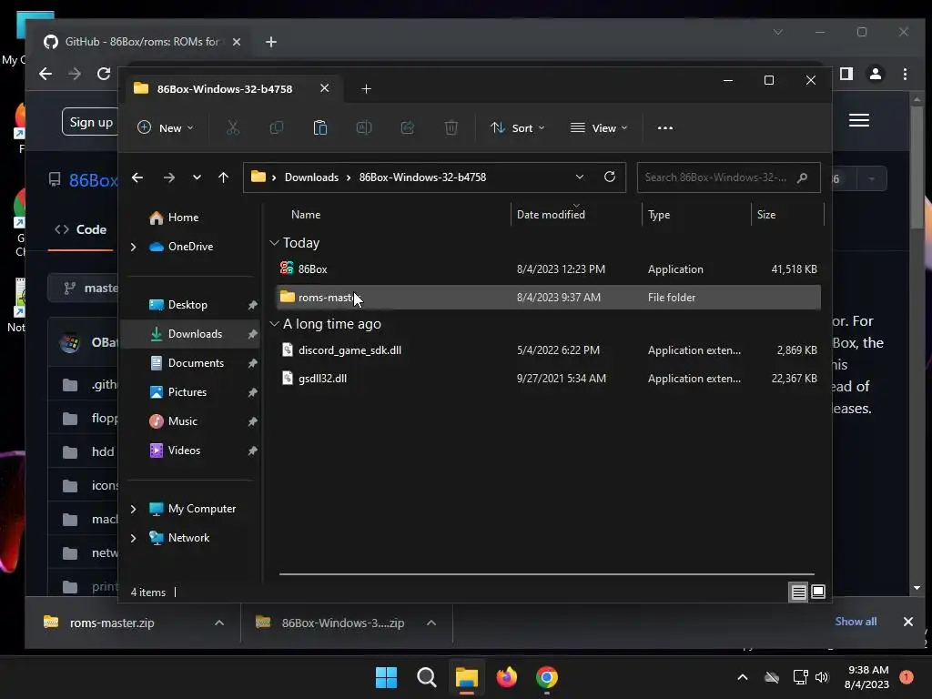Select Videos in navigation pane
932x699 pixels.
[x=191, y=451]
